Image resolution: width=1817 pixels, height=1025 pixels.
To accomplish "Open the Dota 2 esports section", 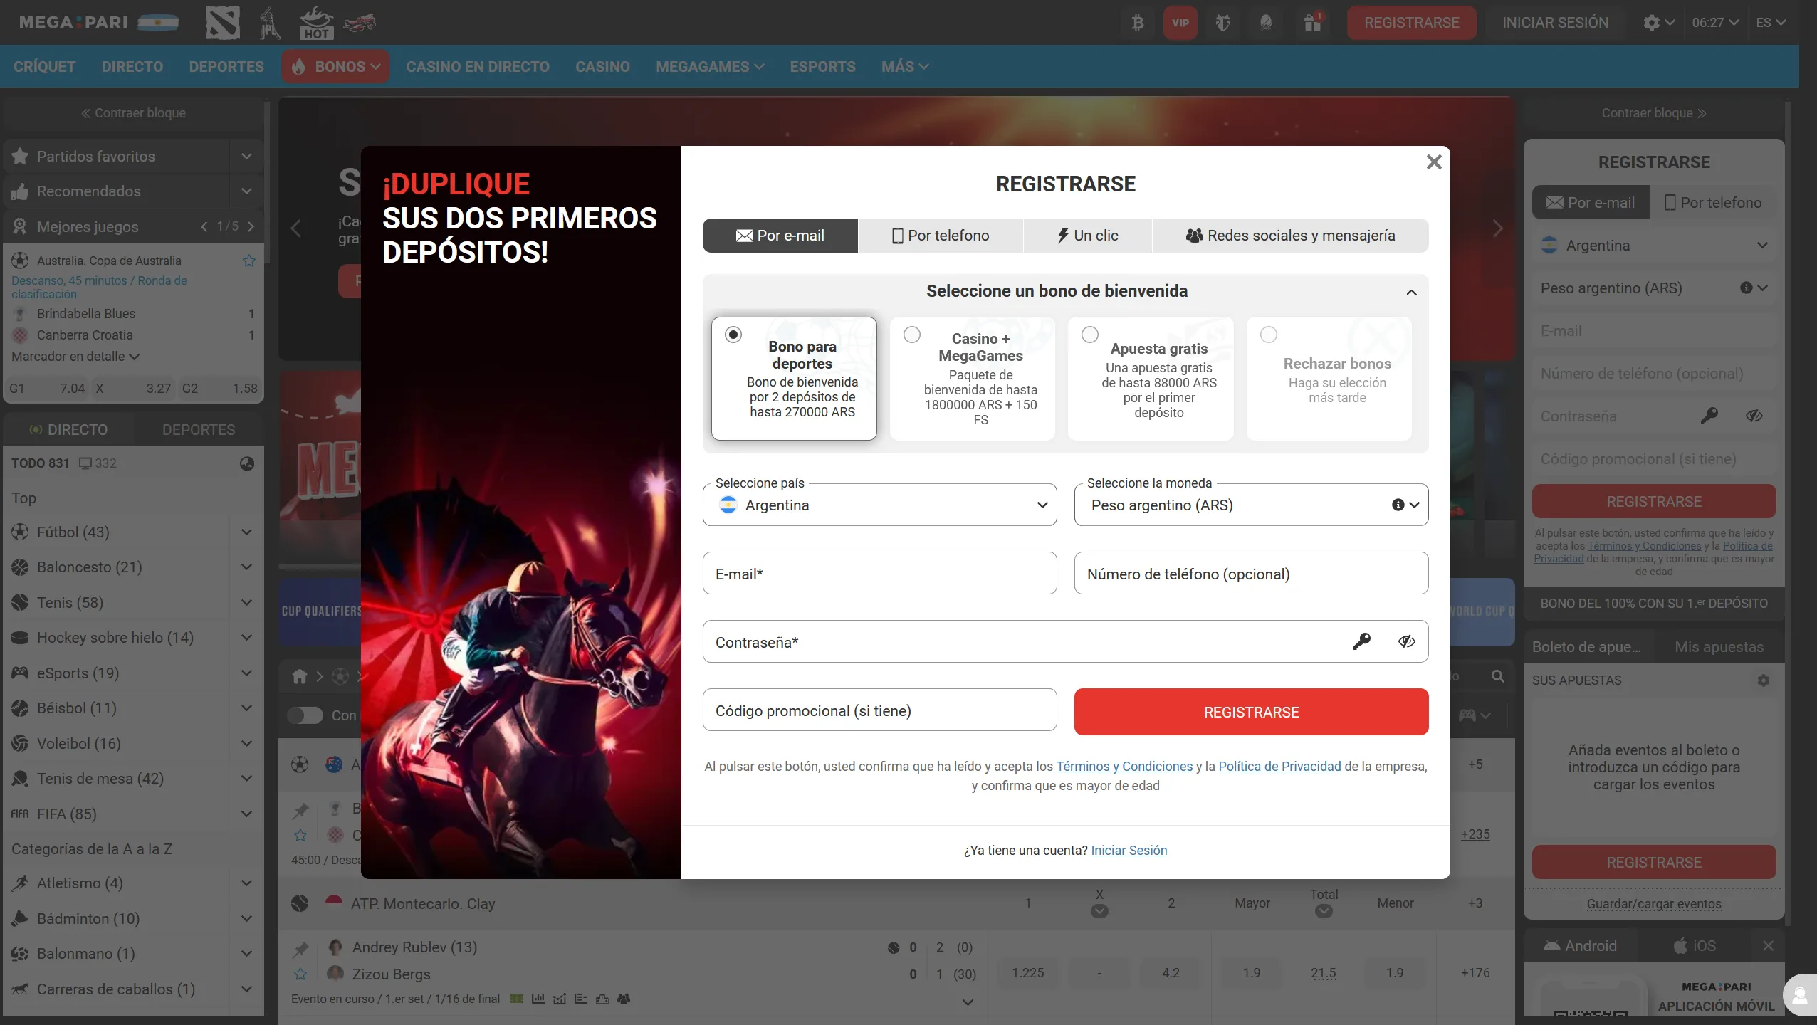I will coord(223,22).
